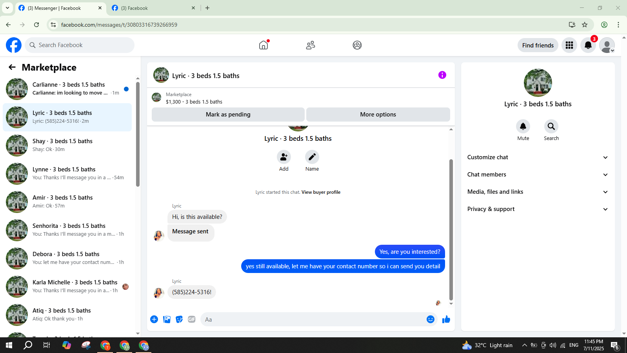Open Debora's conversation

pos(67,258)
